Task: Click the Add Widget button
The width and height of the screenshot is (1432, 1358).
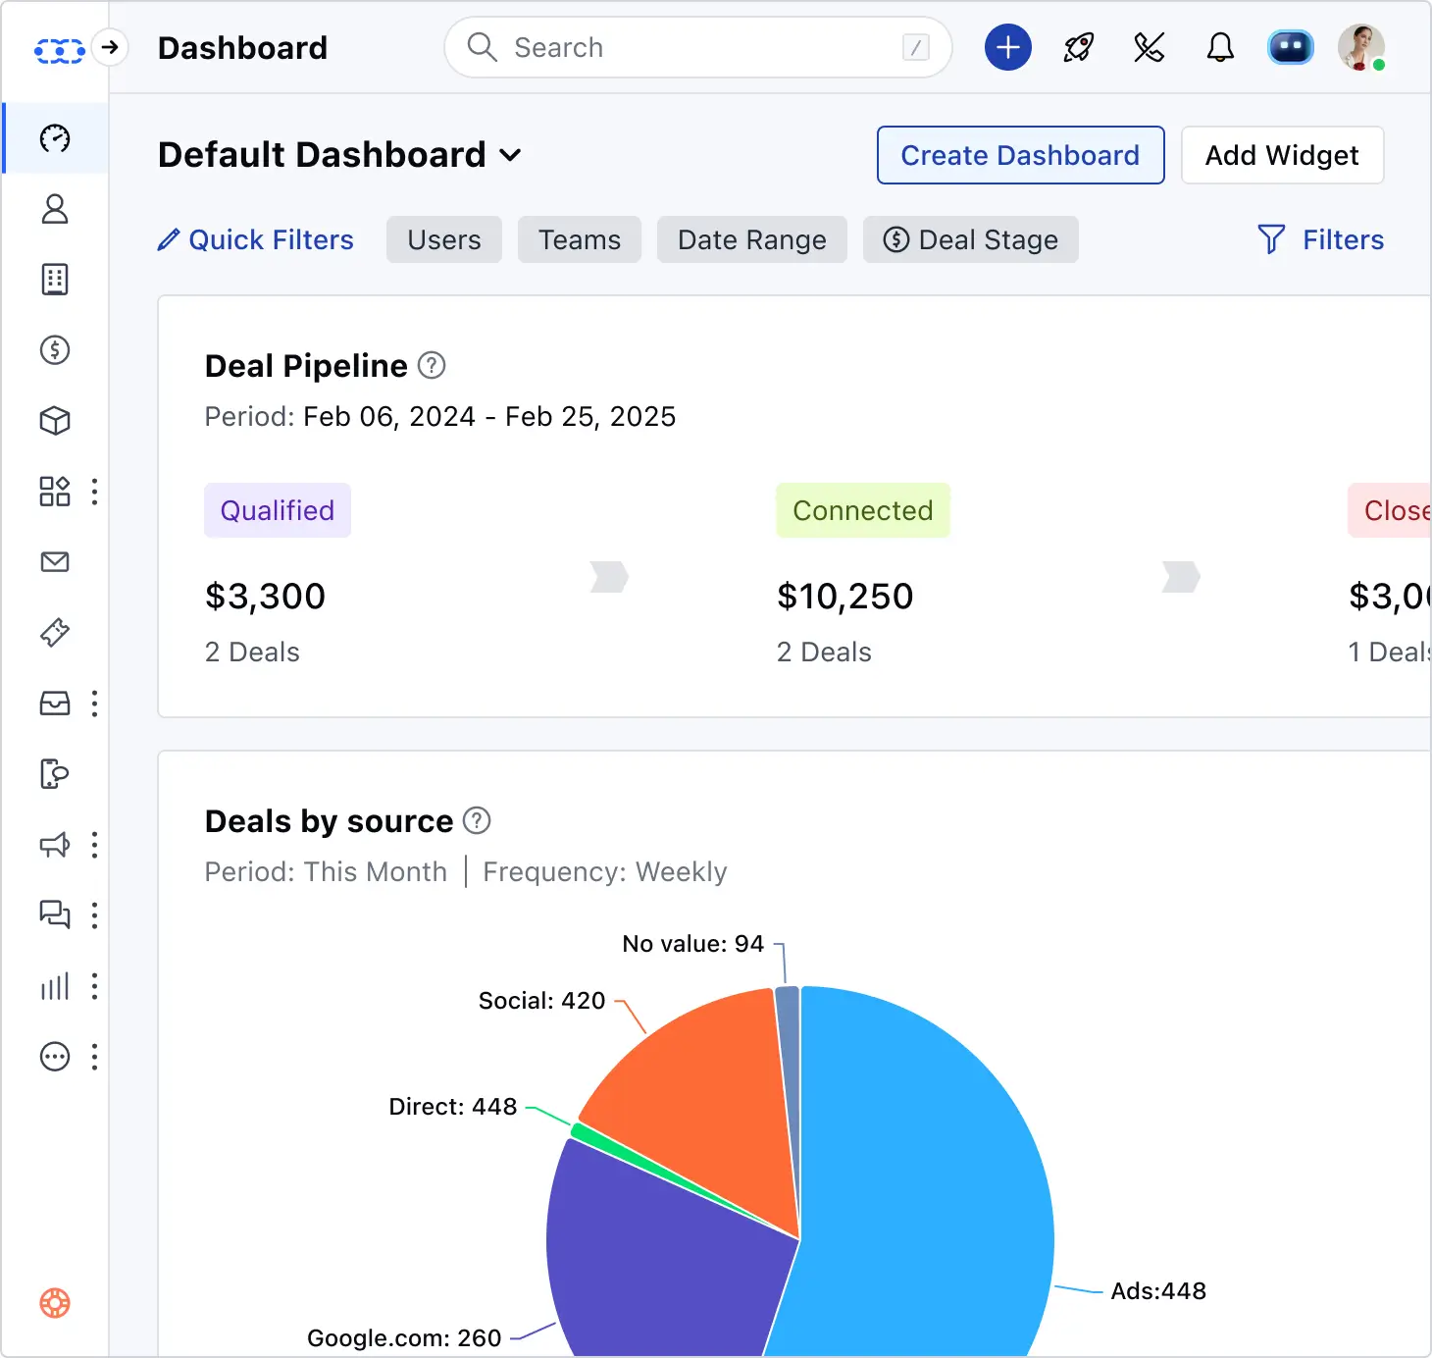Action: pos(1282,155)
